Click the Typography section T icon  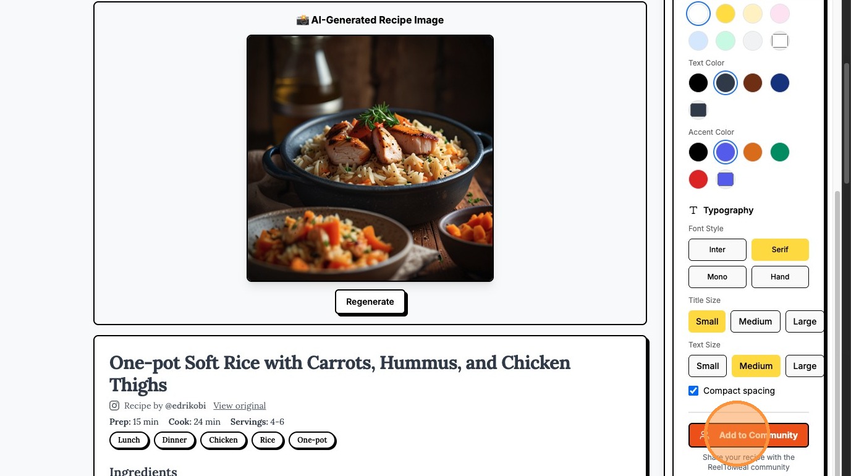tap(693, 210)
